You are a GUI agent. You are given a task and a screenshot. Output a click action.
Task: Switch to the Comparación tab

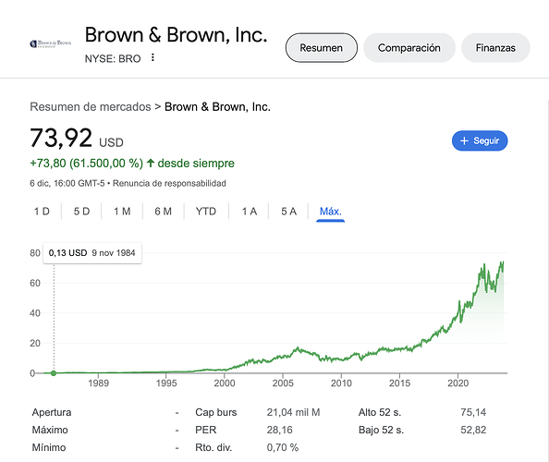(409, 48)
